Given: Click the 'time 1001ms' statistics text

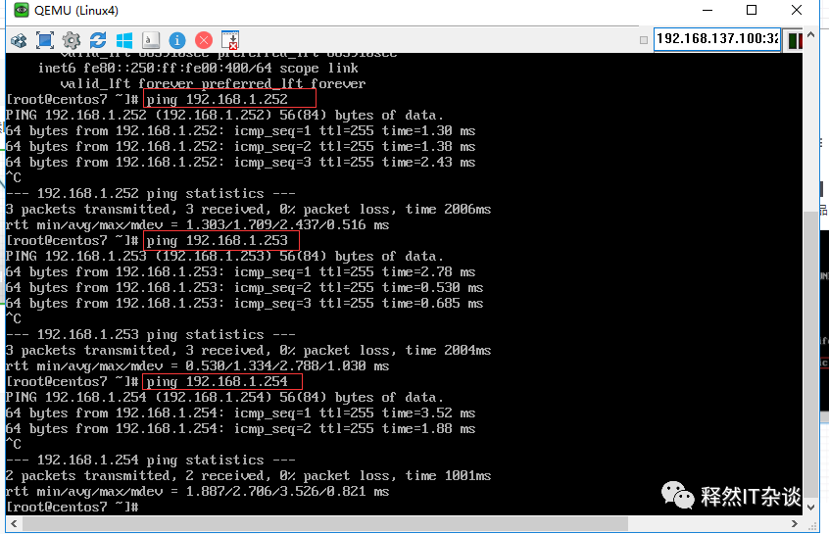Looking at the screenshot, I should pyautogui.click(x=449, y=475).
